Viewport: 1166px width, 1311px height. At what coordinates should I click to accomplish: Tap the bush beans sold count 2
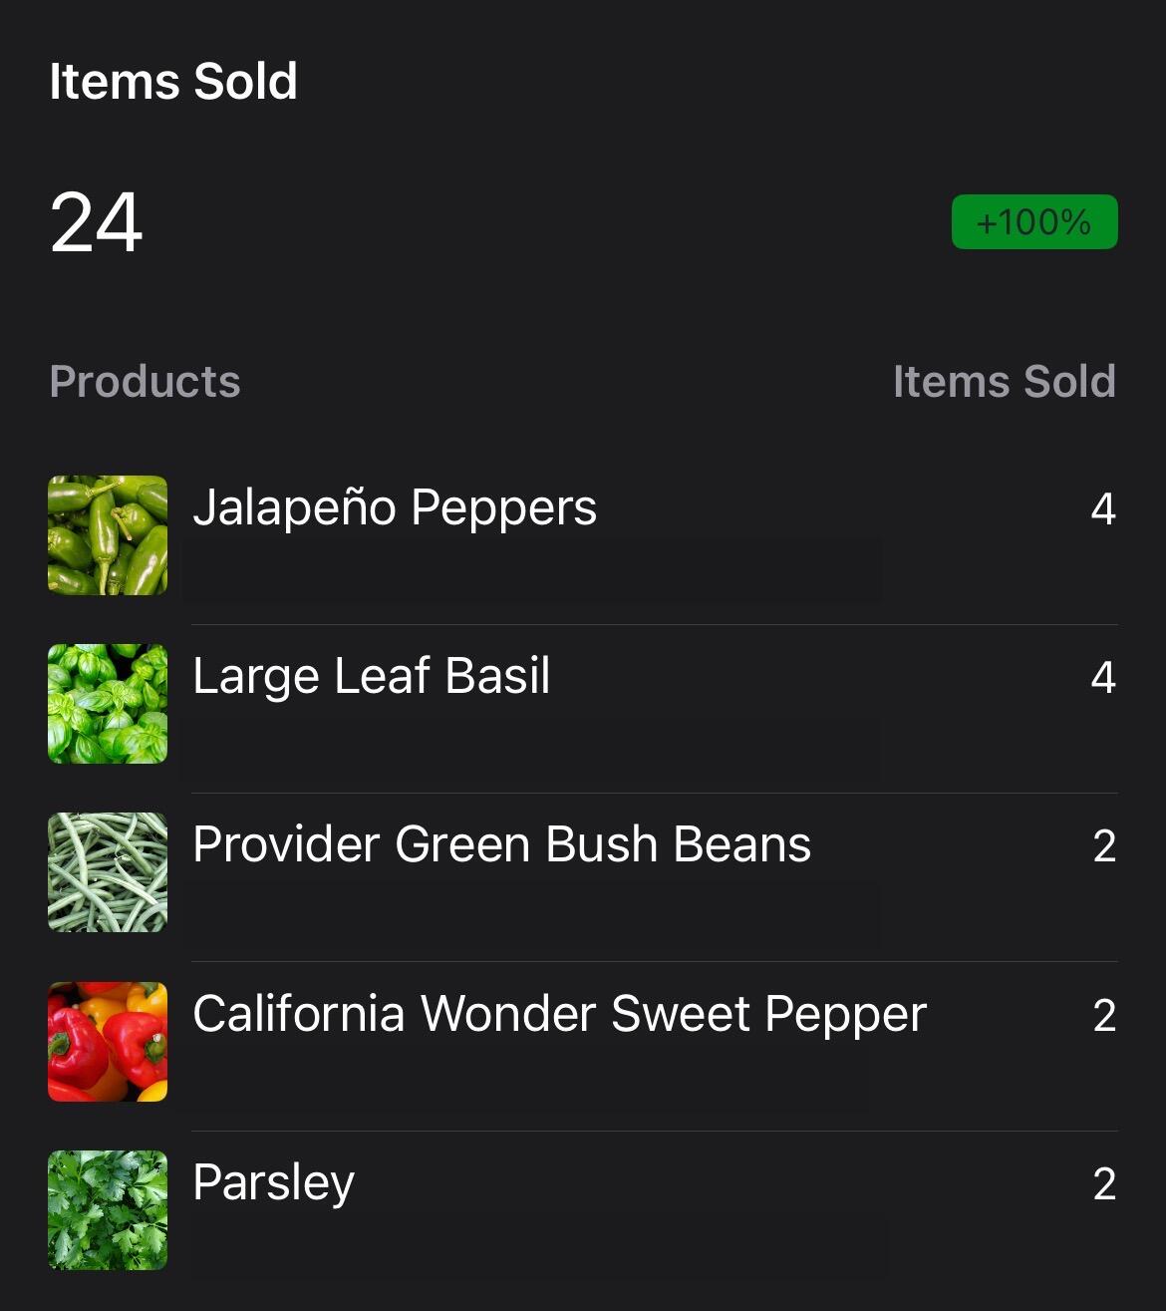tap(1104, 846)
